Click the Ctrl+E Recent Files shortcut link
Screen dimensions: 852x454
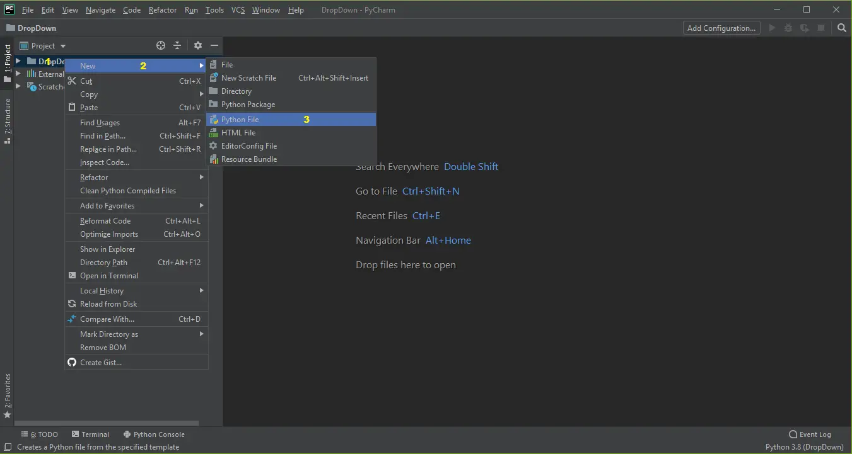[426, 215]
